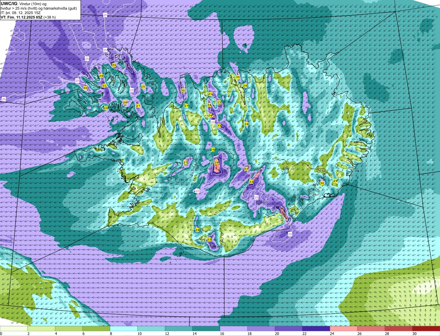Select the legend scale label '20'
This screenshot has width=440, height=336.
coord(277,334)
